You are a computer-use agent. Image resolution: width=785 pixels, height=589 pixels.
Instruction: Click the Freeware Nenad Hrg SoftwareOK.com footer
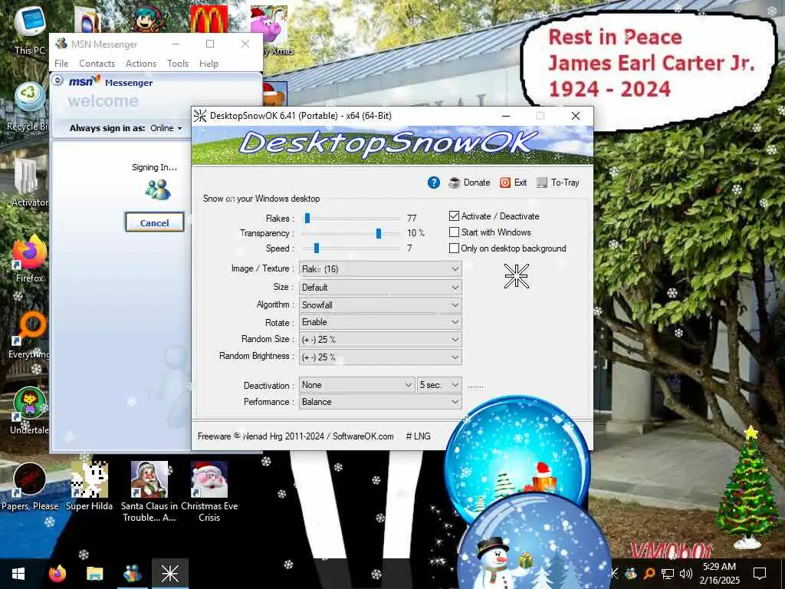point(295,436)
